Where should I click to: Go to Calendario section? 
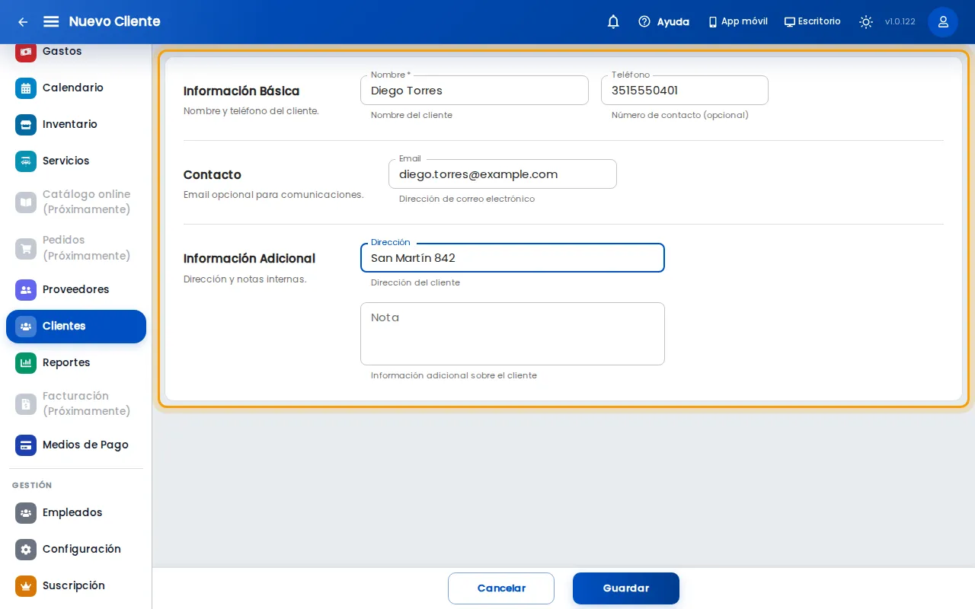(x=76, y=88)
